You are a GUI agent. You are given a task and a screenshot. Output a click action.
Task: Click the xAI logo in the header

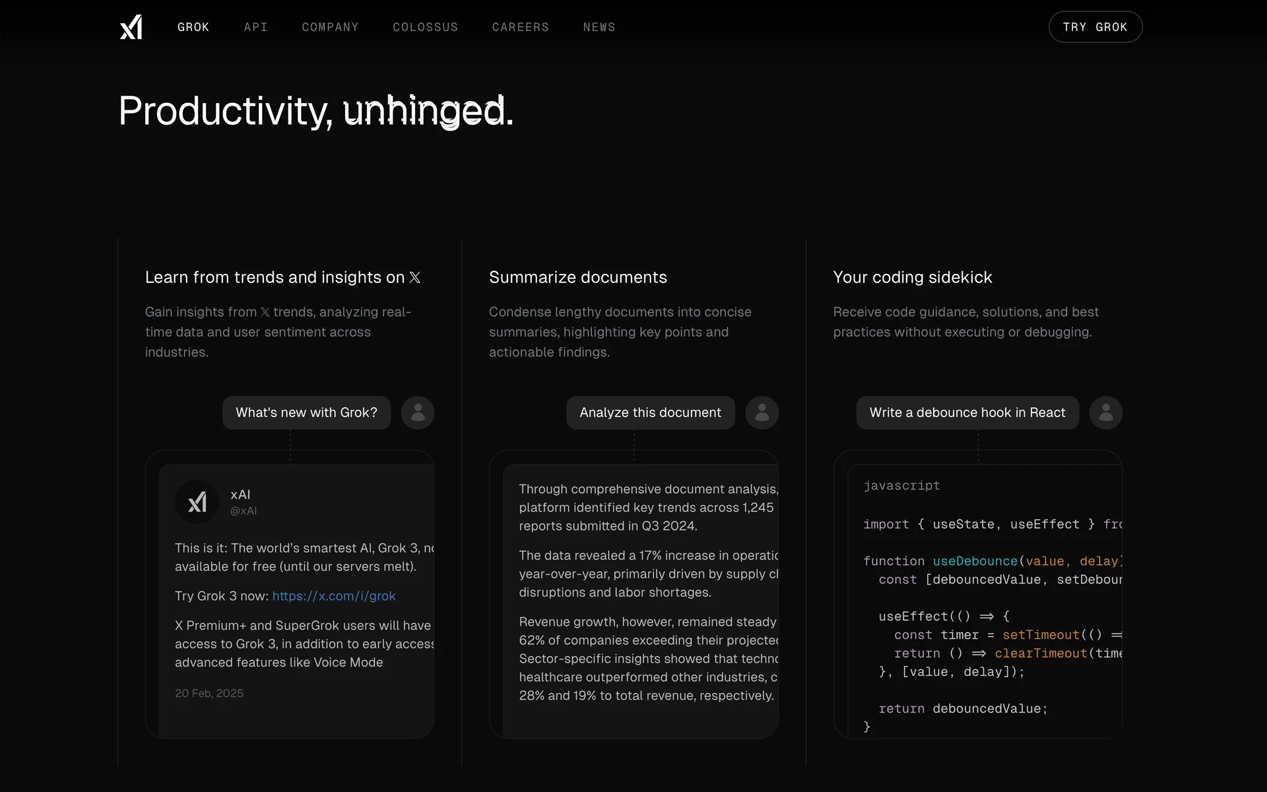pyautogui.click(x=131, y=27)
